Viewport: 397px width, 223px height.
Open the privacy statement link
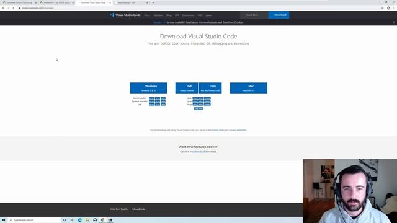click(x=238, y=130)
